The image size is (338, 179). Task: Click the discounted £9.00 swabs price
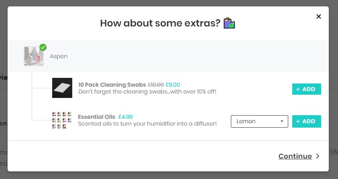(x=173, y=85)
